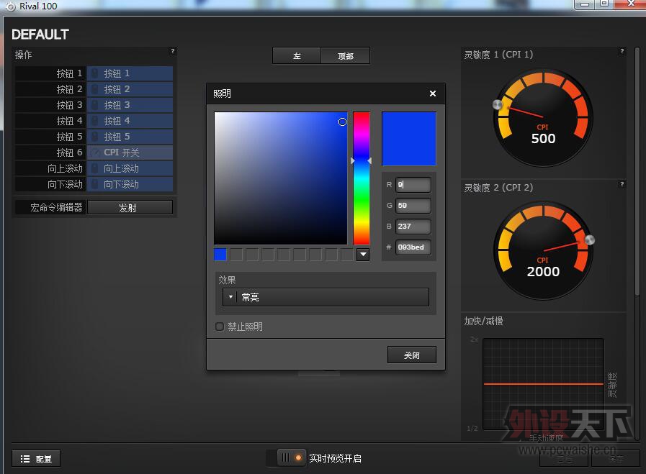Click the orange acceleration curve line
The width and height of the screenshot is (646, 474).
544,384
